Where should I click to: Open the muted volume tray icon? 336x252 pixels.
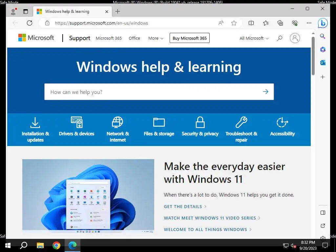point(293,245)
